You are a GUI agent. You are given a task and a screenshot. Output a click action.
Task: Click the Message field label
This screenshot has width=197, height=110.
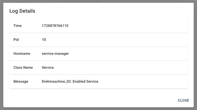click(x=21, y=82)
